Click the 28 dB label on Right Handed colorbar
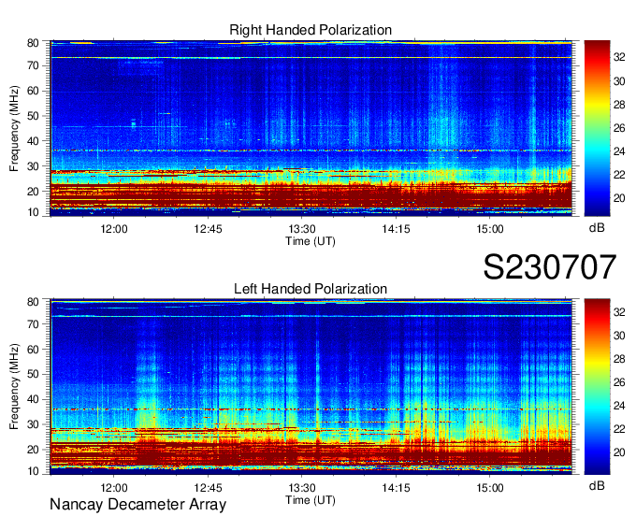This screenshot has width=636, height=516. (619, 105)
